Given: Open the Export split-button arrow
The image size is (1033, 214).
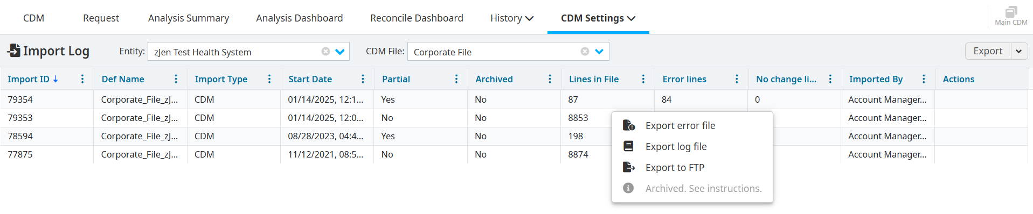Looking at the screenshot, I should tap(1019, 51).
